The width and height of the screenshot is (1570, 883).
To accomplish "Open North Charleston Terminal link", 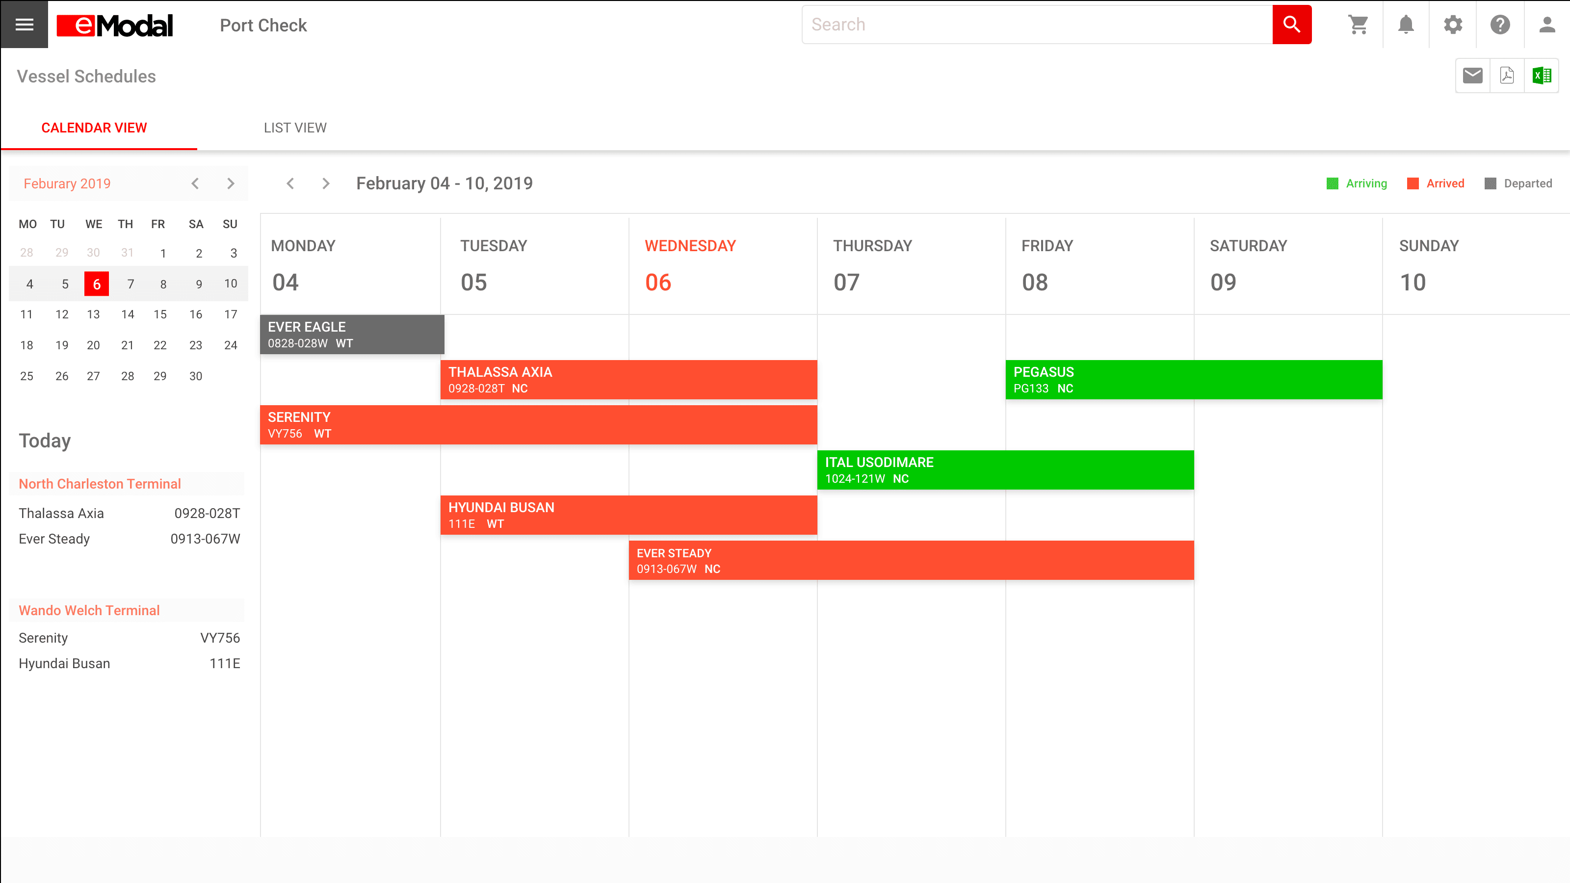I will click(x=99, y=484).
